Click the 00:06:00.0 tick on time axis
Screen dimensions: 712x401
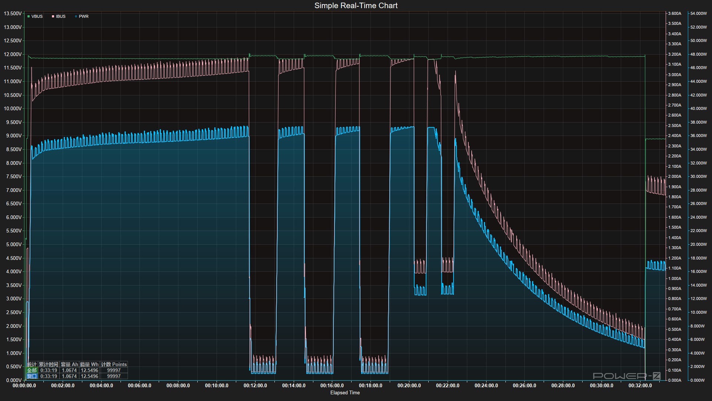point(139,385)
